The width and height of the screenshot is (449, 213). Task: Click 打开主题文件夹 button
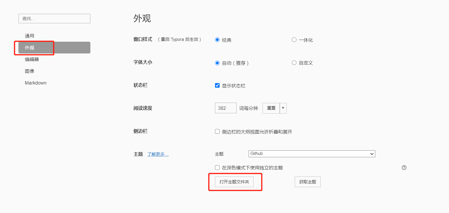(x=234, y=182)
